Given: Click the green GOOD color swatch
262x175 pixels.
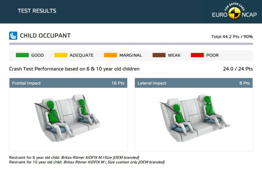Looking at the screenshot, I should (22, 55).
